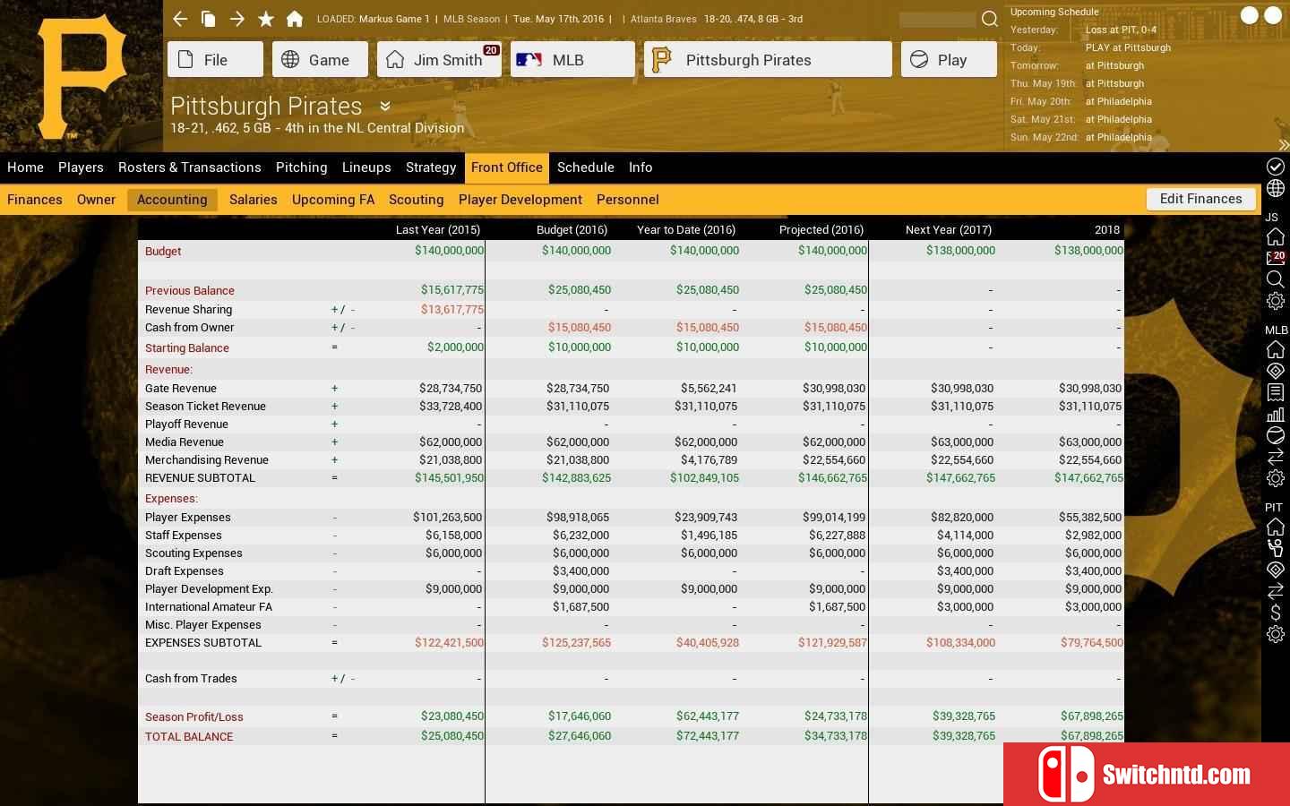
Task: Open the Play menu
Action: click(x=949, y=59)
